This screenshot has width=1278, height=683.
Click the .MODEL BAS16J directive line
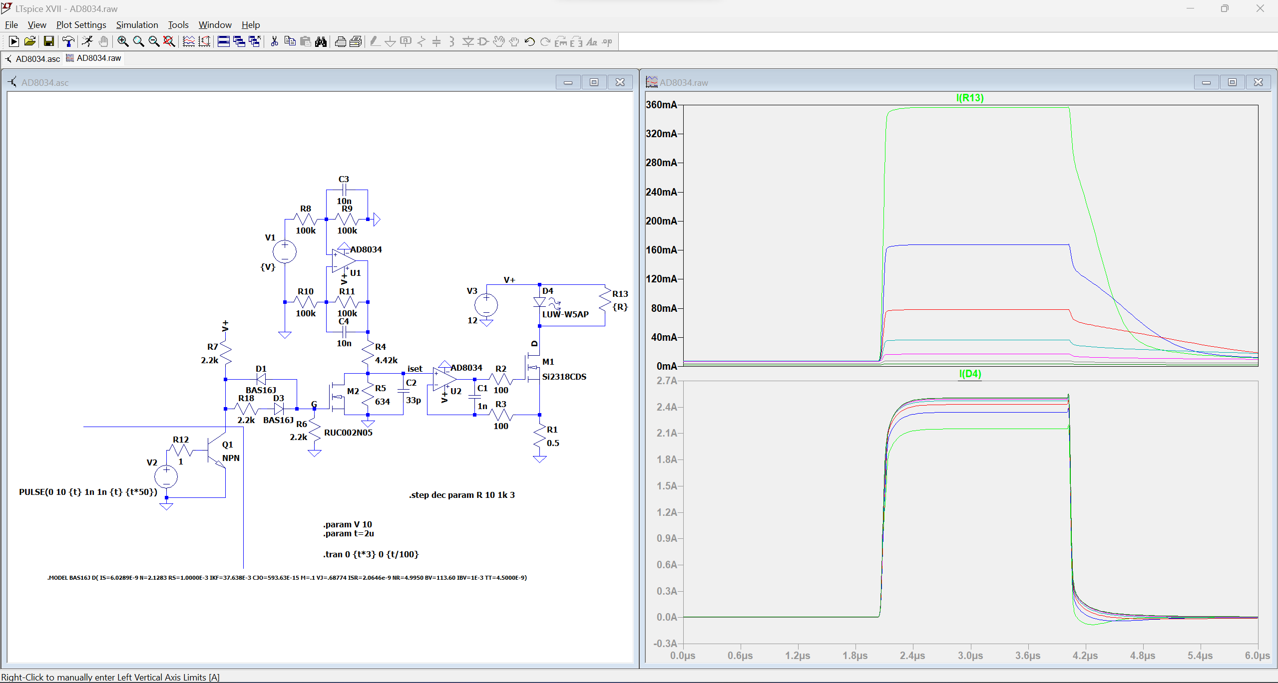click(x=287, y=578)
